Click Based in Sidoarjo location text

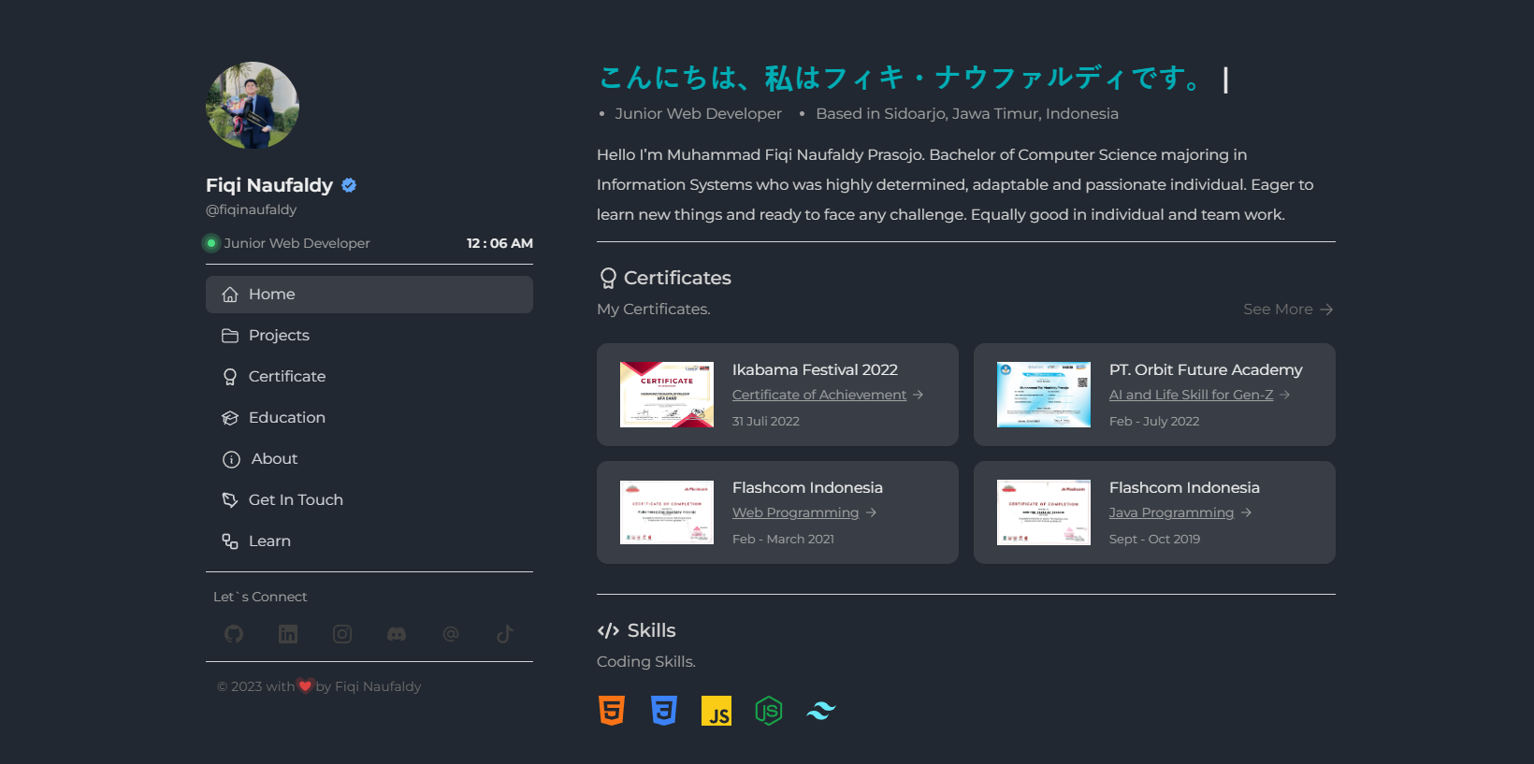967,114
